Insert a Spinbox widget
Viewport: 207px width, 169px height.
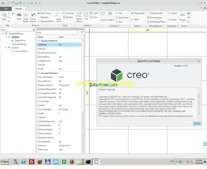pyautogui.click(x=68, y=17)
